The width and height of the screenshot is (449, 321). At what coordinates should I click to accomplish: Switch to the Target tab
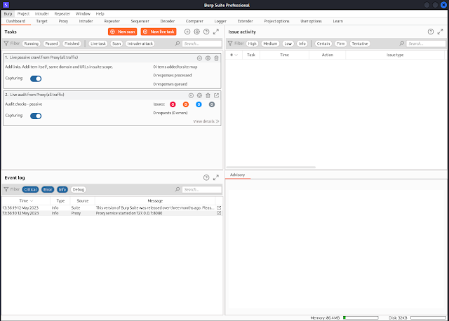[42, 21]
